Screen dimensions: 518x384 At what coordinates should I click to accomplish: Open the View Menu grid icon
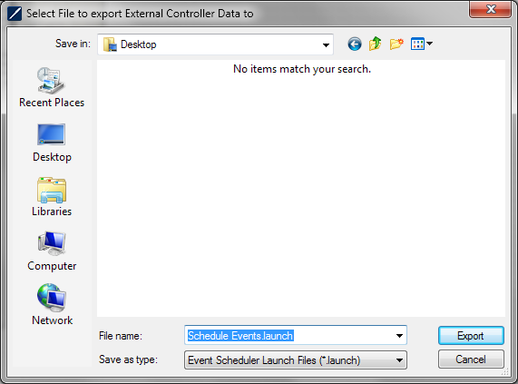417,44
